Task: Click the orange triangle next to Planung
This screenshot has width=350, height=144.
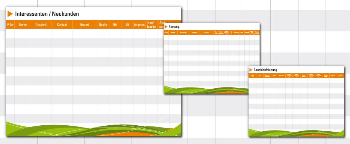Action: tap(166, 27)
